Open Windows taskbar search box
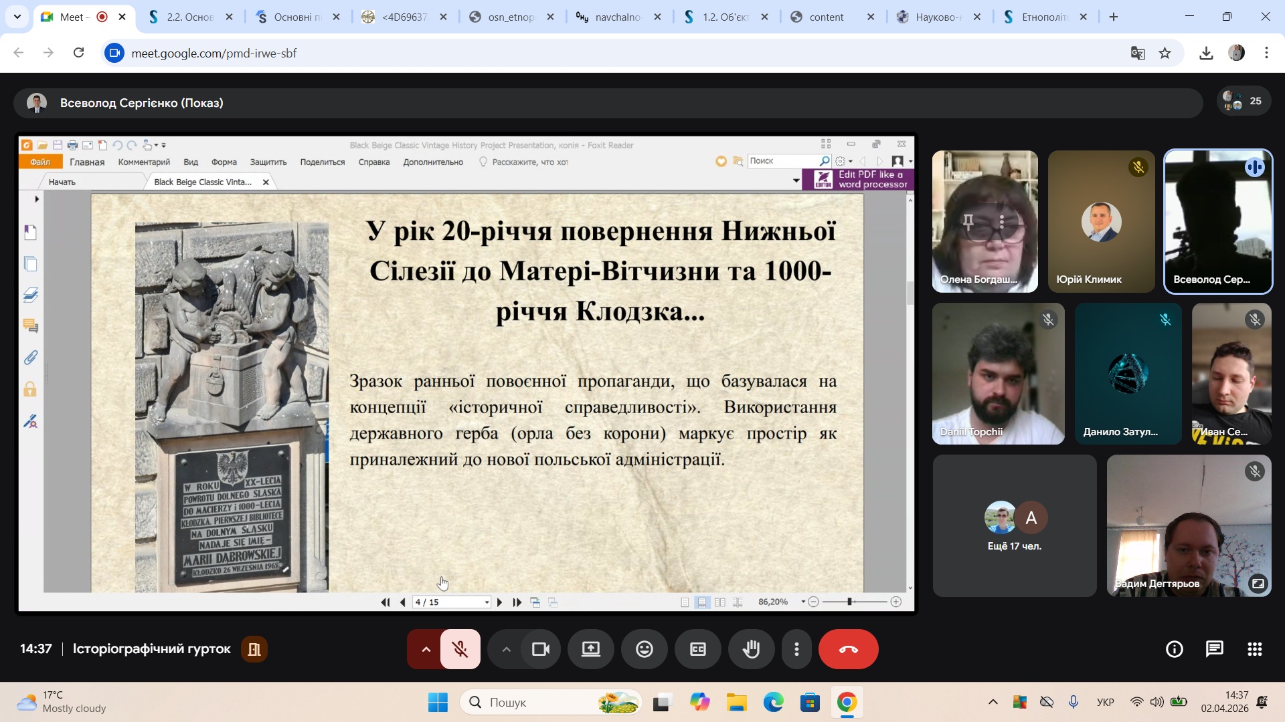The image size is (1285, 722). (550, 703)
